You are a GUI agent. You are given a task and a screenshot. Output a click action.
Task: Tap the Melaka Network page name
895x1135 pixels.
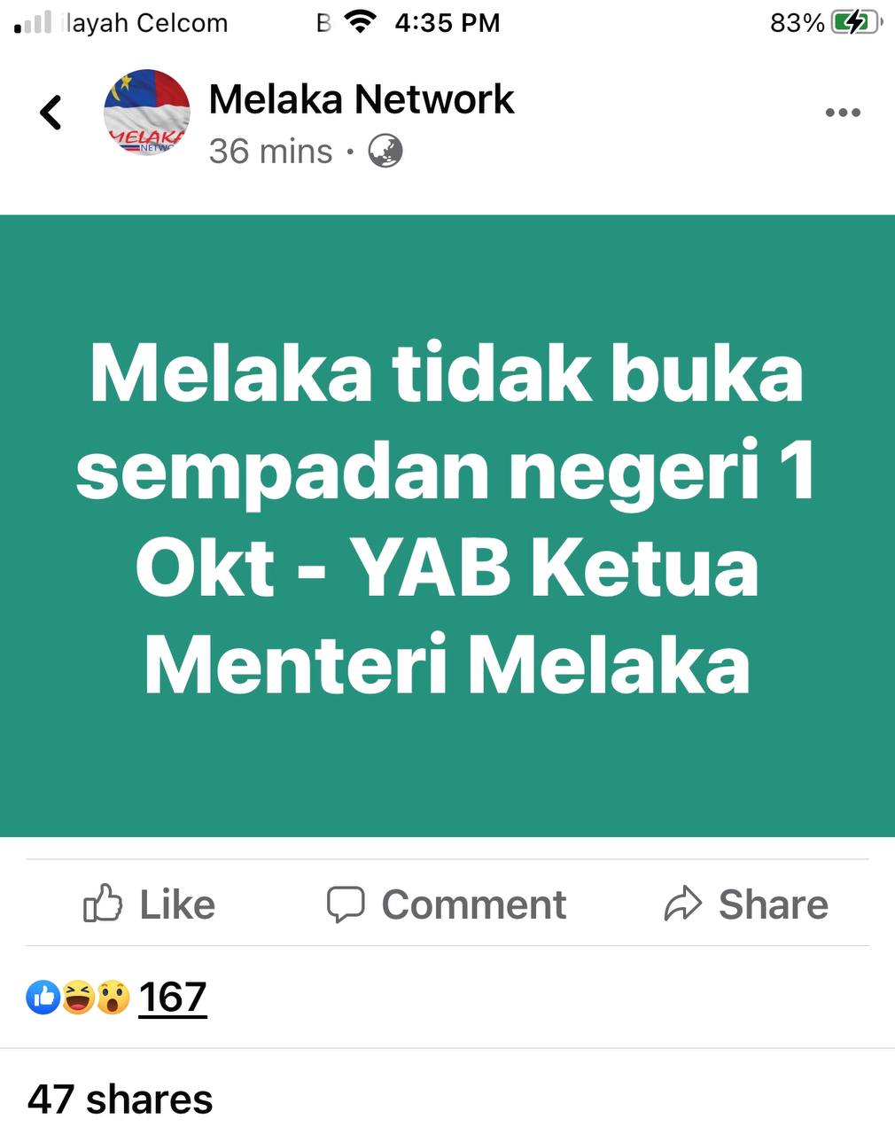pos(361,99)
